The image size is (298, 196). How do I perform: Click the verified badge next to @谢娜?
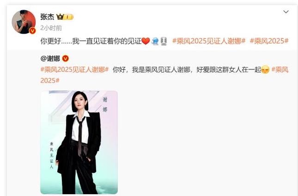[x=66, y=59]
